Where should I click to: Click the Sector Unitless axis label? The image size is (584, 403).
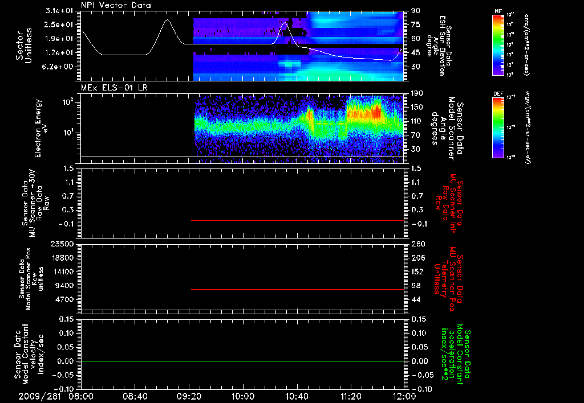pyautogui.click(x=23, y=46)
